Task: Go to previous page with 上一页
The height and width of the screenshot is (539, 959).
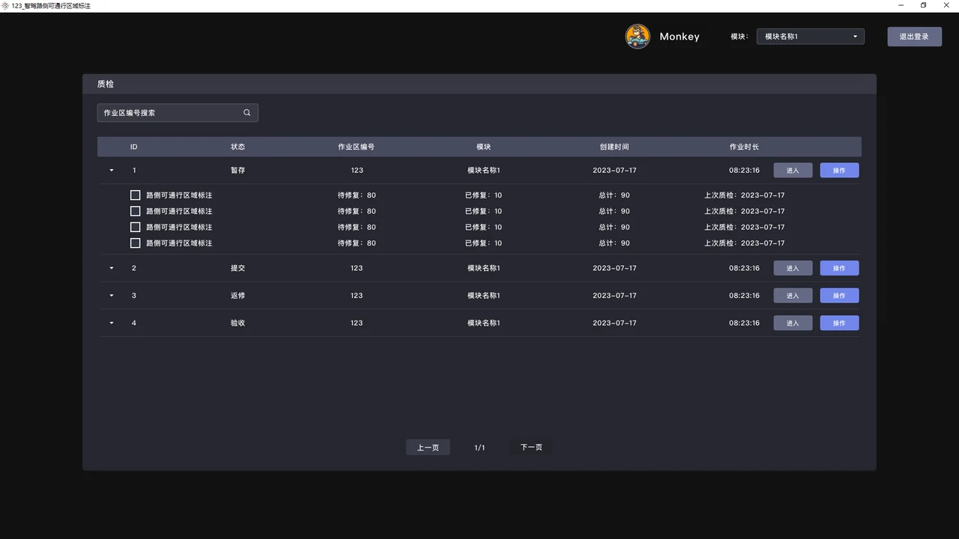Action: pos(428,448)
